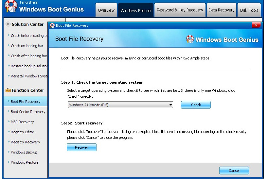The width and height of the screenshot is (268, 179).
Task: Click the lifebuoy icon beside Windows Boot Genius banner
Action: 190,39
